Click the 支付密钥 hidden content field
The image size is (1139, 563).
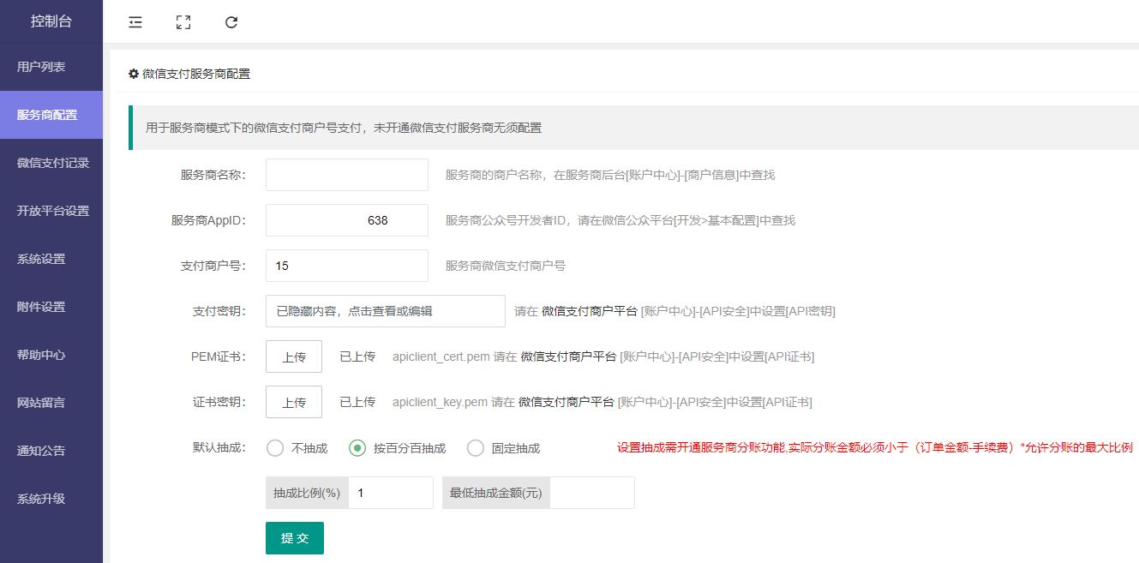tap(385, 311)
